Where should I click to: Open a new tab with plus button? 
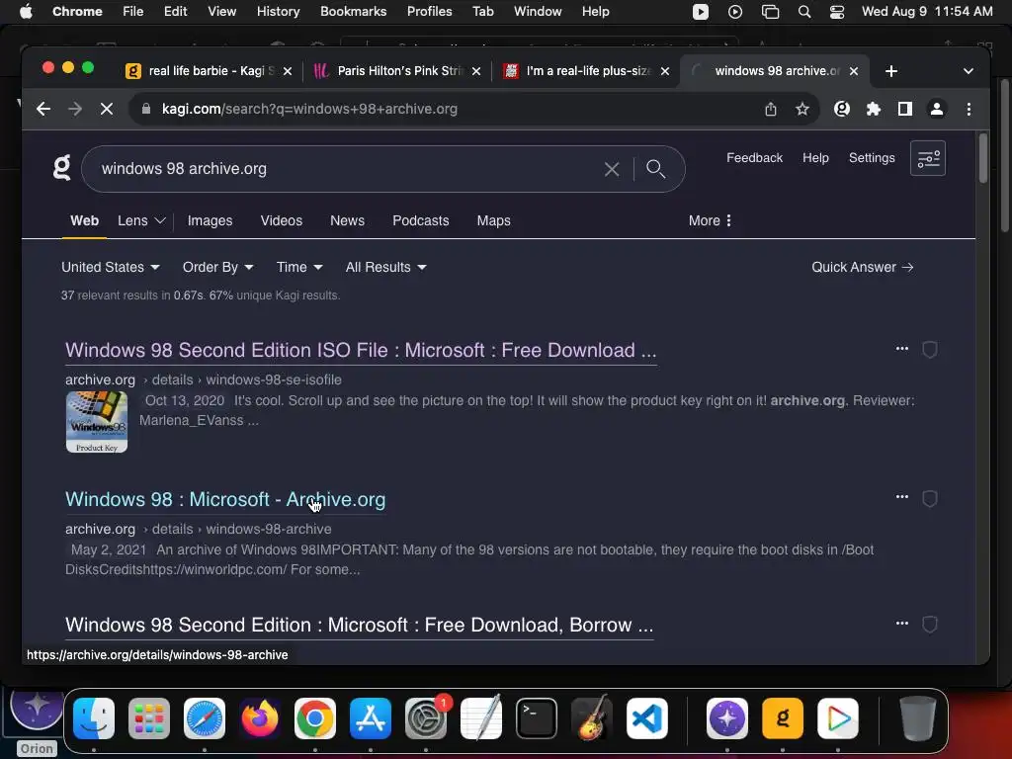click(x=890, y=71)
